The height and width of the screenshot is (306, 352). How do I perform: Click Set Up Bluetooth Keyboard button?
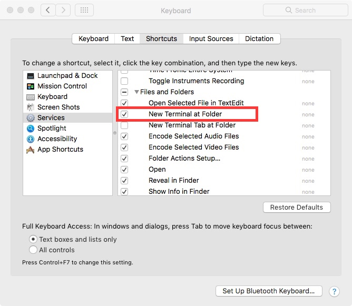pyautogui.click(x=269, y=291)
